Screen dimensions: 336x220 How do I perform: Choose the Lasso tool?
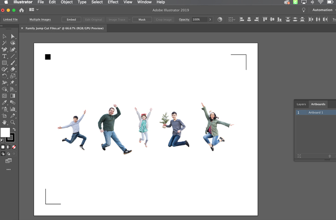coord(13,43)
